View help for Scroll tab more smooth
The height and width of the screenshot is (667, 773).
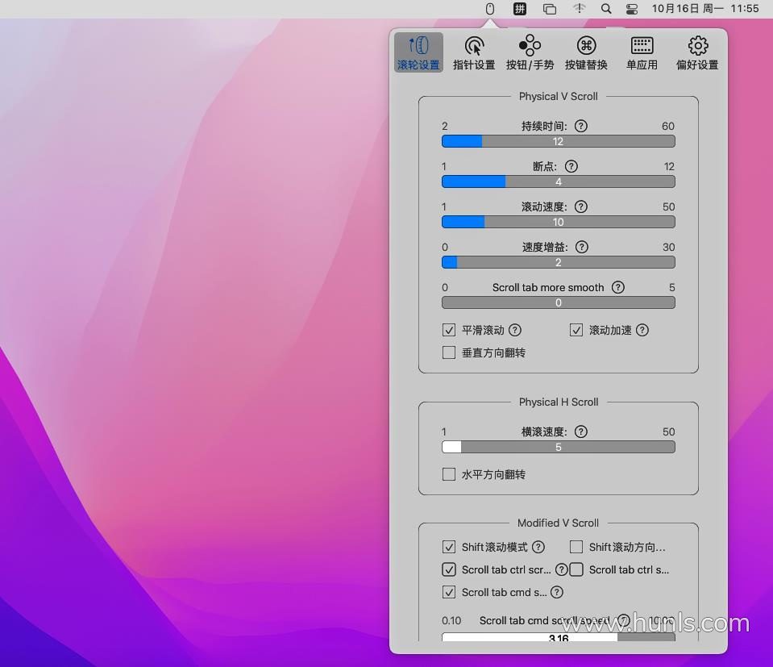click(618, 287)
